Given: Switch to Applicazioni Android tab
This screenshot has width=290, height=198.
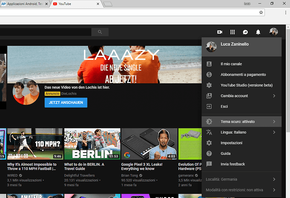Looking at the screenshot, I should [24, 4].
